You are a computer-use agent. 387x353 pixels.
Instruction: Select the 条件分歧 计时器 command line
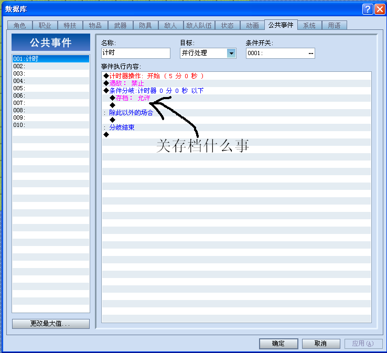[x=236, y=91]
